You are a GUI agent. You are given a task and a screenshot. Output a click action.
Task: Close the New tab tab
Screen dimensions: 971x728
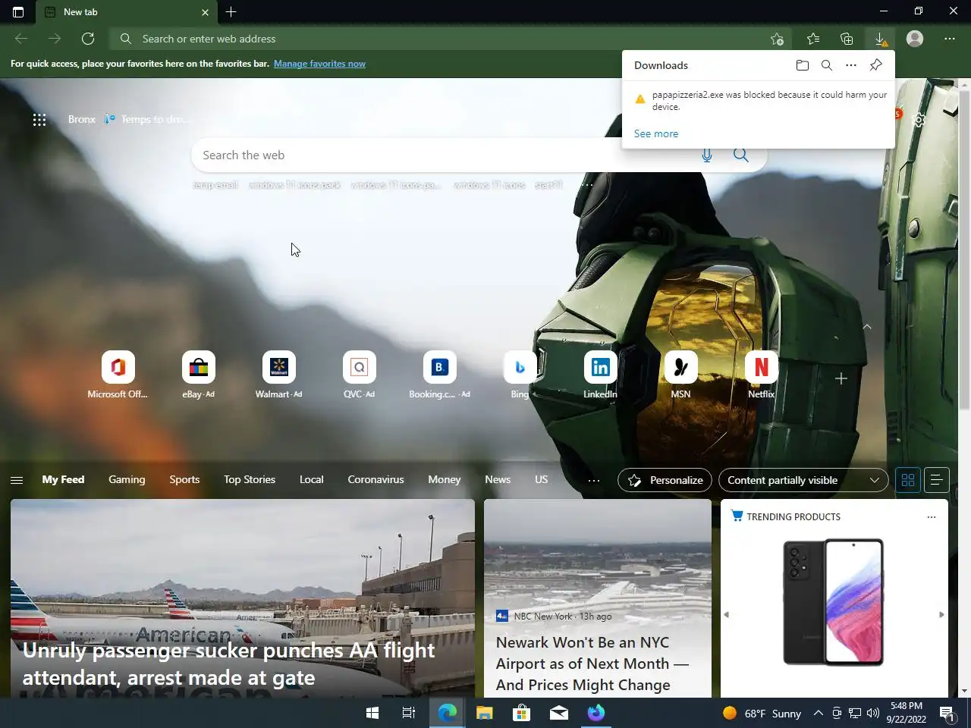[x=205, y=12]
